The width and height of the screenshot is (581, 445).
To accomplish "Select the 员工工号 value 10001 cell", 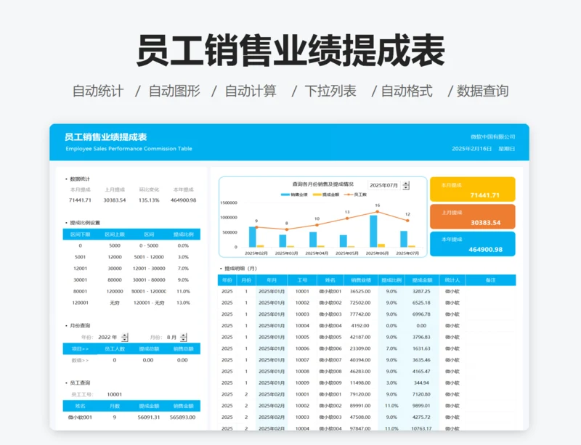I will (115, 394).
